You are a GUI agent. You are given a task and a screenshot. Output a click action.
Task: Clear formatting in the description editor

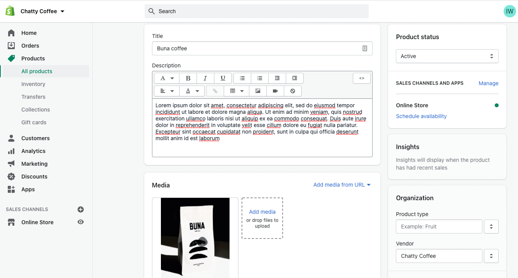pos(293,91)
